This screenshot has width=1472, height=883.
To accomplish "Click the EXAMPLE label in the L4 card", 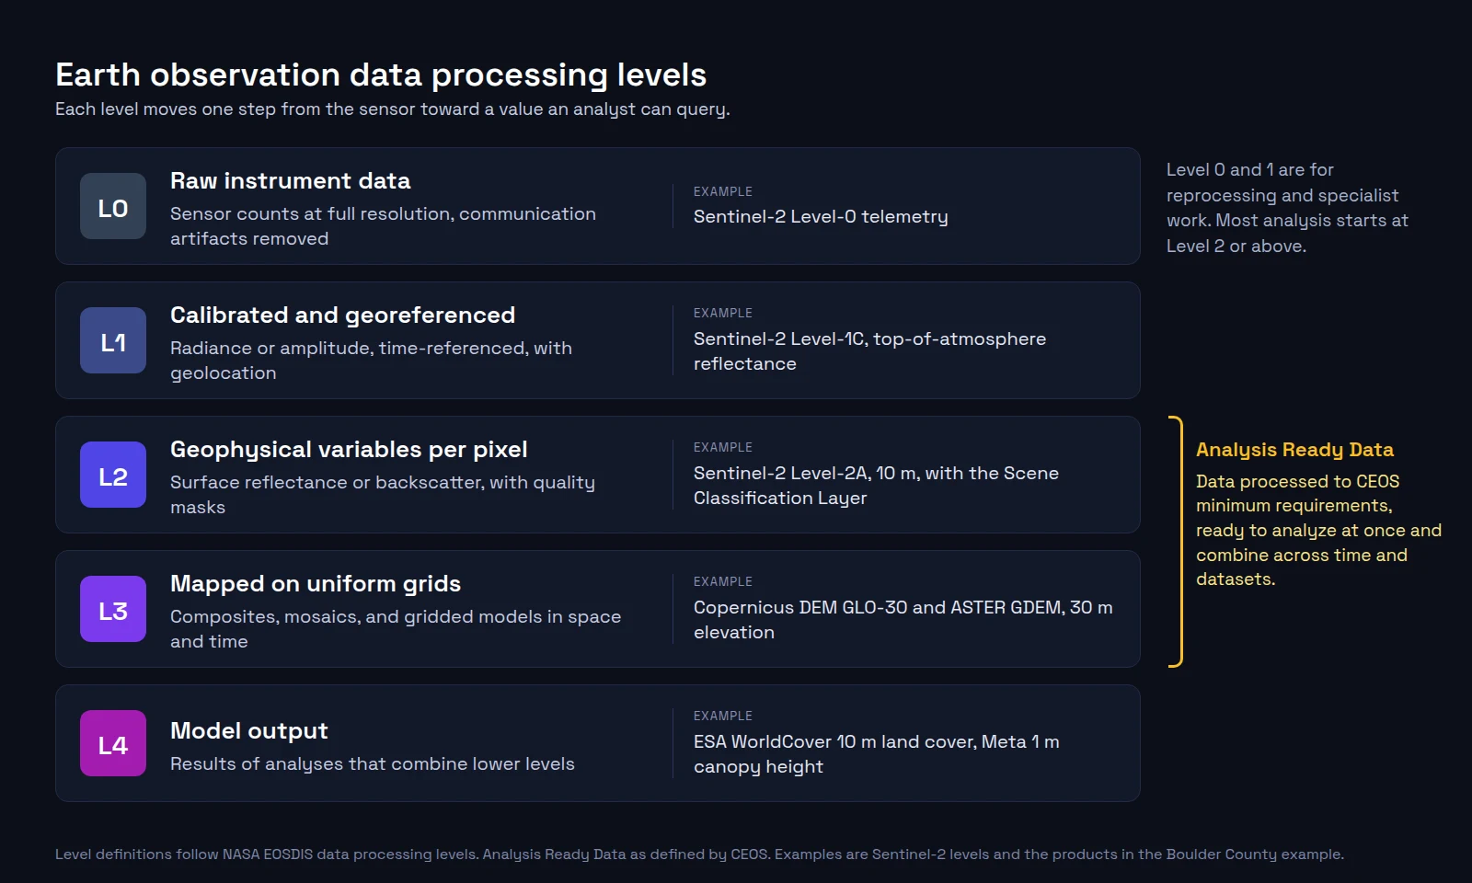I will 723,716.
